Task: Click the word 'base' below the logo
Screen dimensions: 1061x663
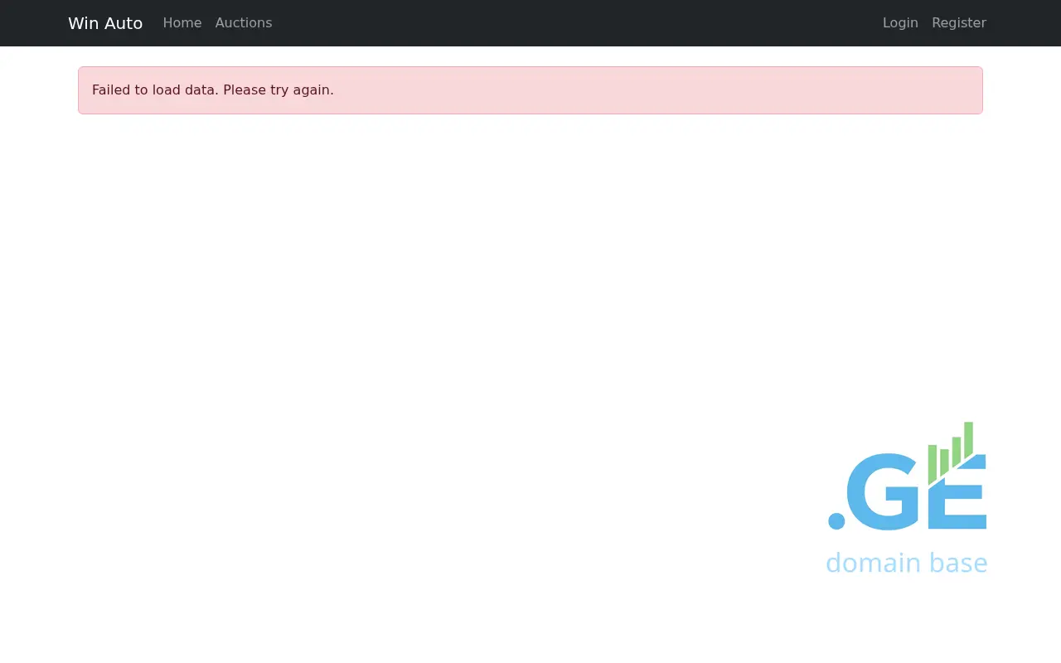Action: point(958,563)
